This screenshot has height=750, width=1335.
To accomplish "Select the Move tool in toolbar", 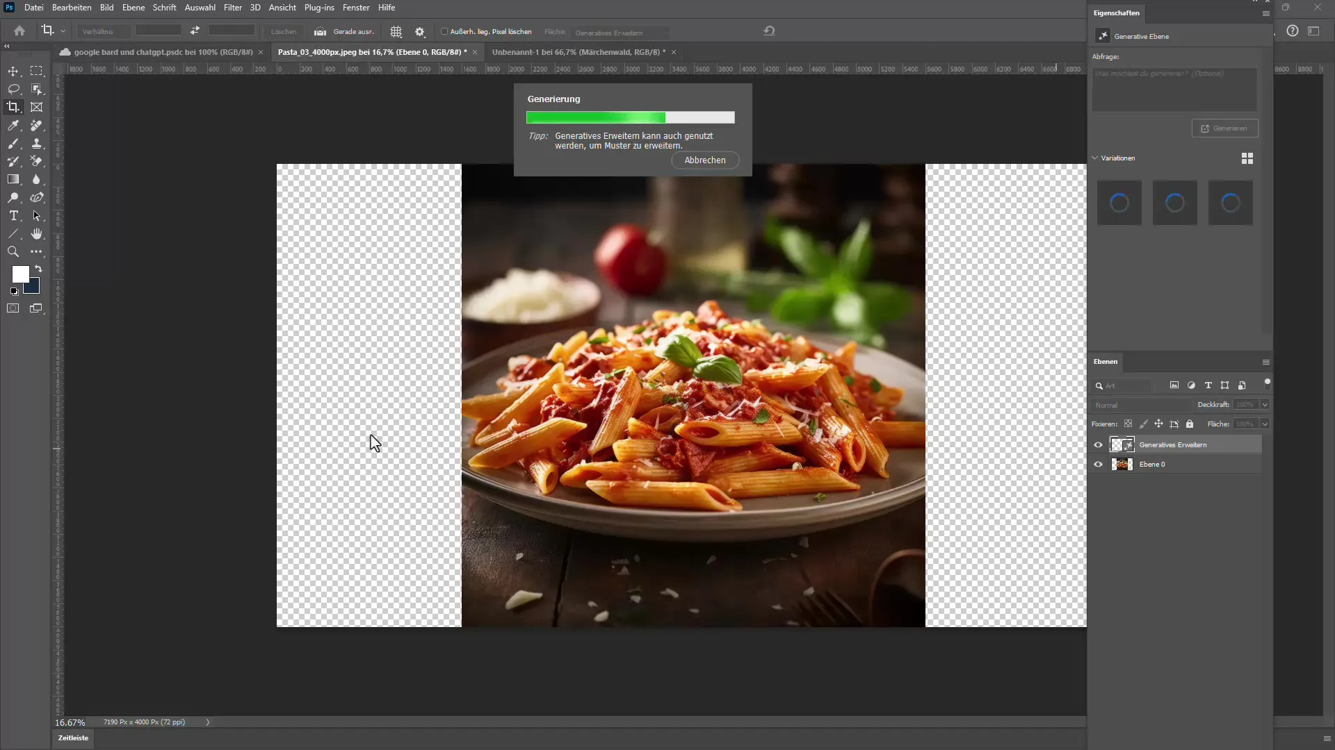I will point(14,72).
